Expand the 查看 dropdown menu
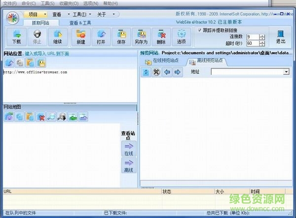The width and height of the screenshot is (296, 218). [x=57, y=15]
